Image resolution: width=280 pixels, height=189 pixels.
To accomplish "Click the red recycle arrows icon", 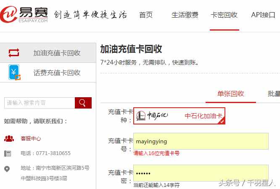I will [x=14, y=53].
